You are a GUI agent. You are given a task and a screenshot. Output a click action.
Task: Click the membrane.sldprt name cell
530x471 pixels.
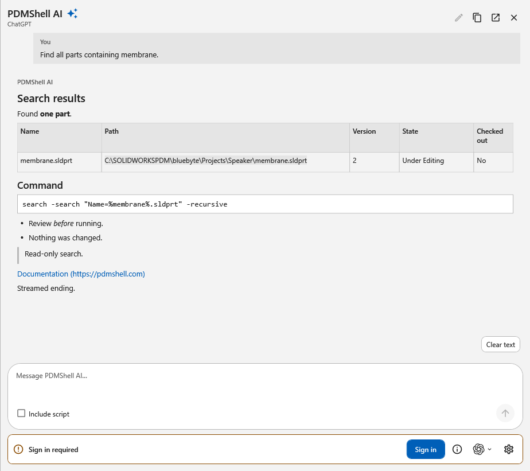[60, 162]
